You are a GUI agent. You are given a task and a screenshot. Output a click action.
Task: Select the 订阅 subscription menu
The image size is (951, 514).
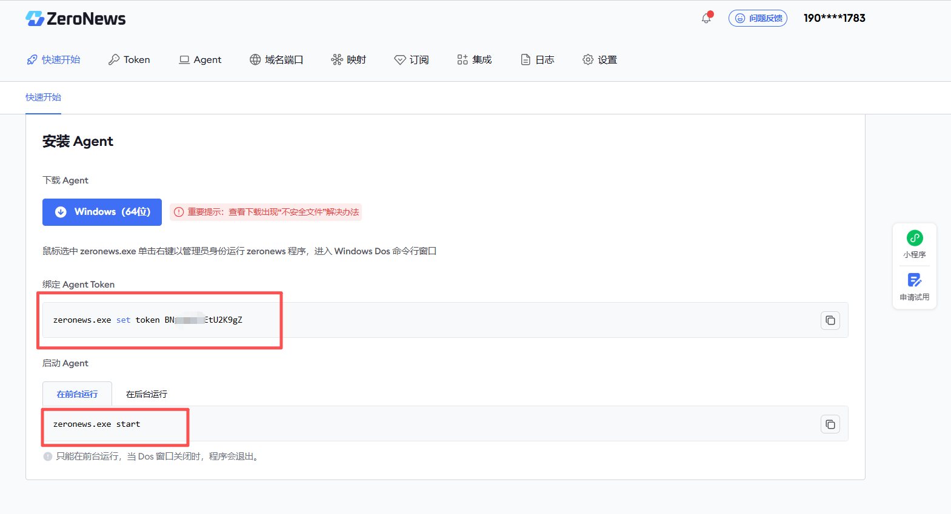click(x=412, y=59)
